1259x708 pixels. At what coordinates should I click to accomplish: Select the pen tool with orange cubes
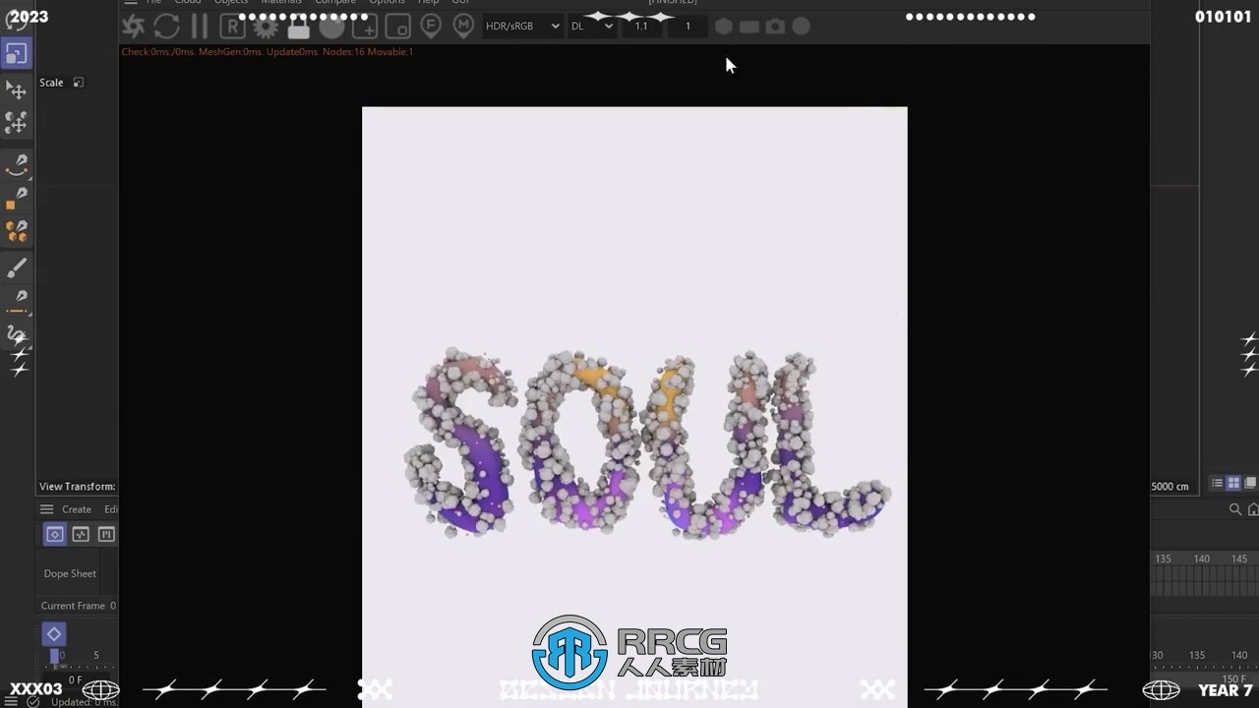coord(17,231)
